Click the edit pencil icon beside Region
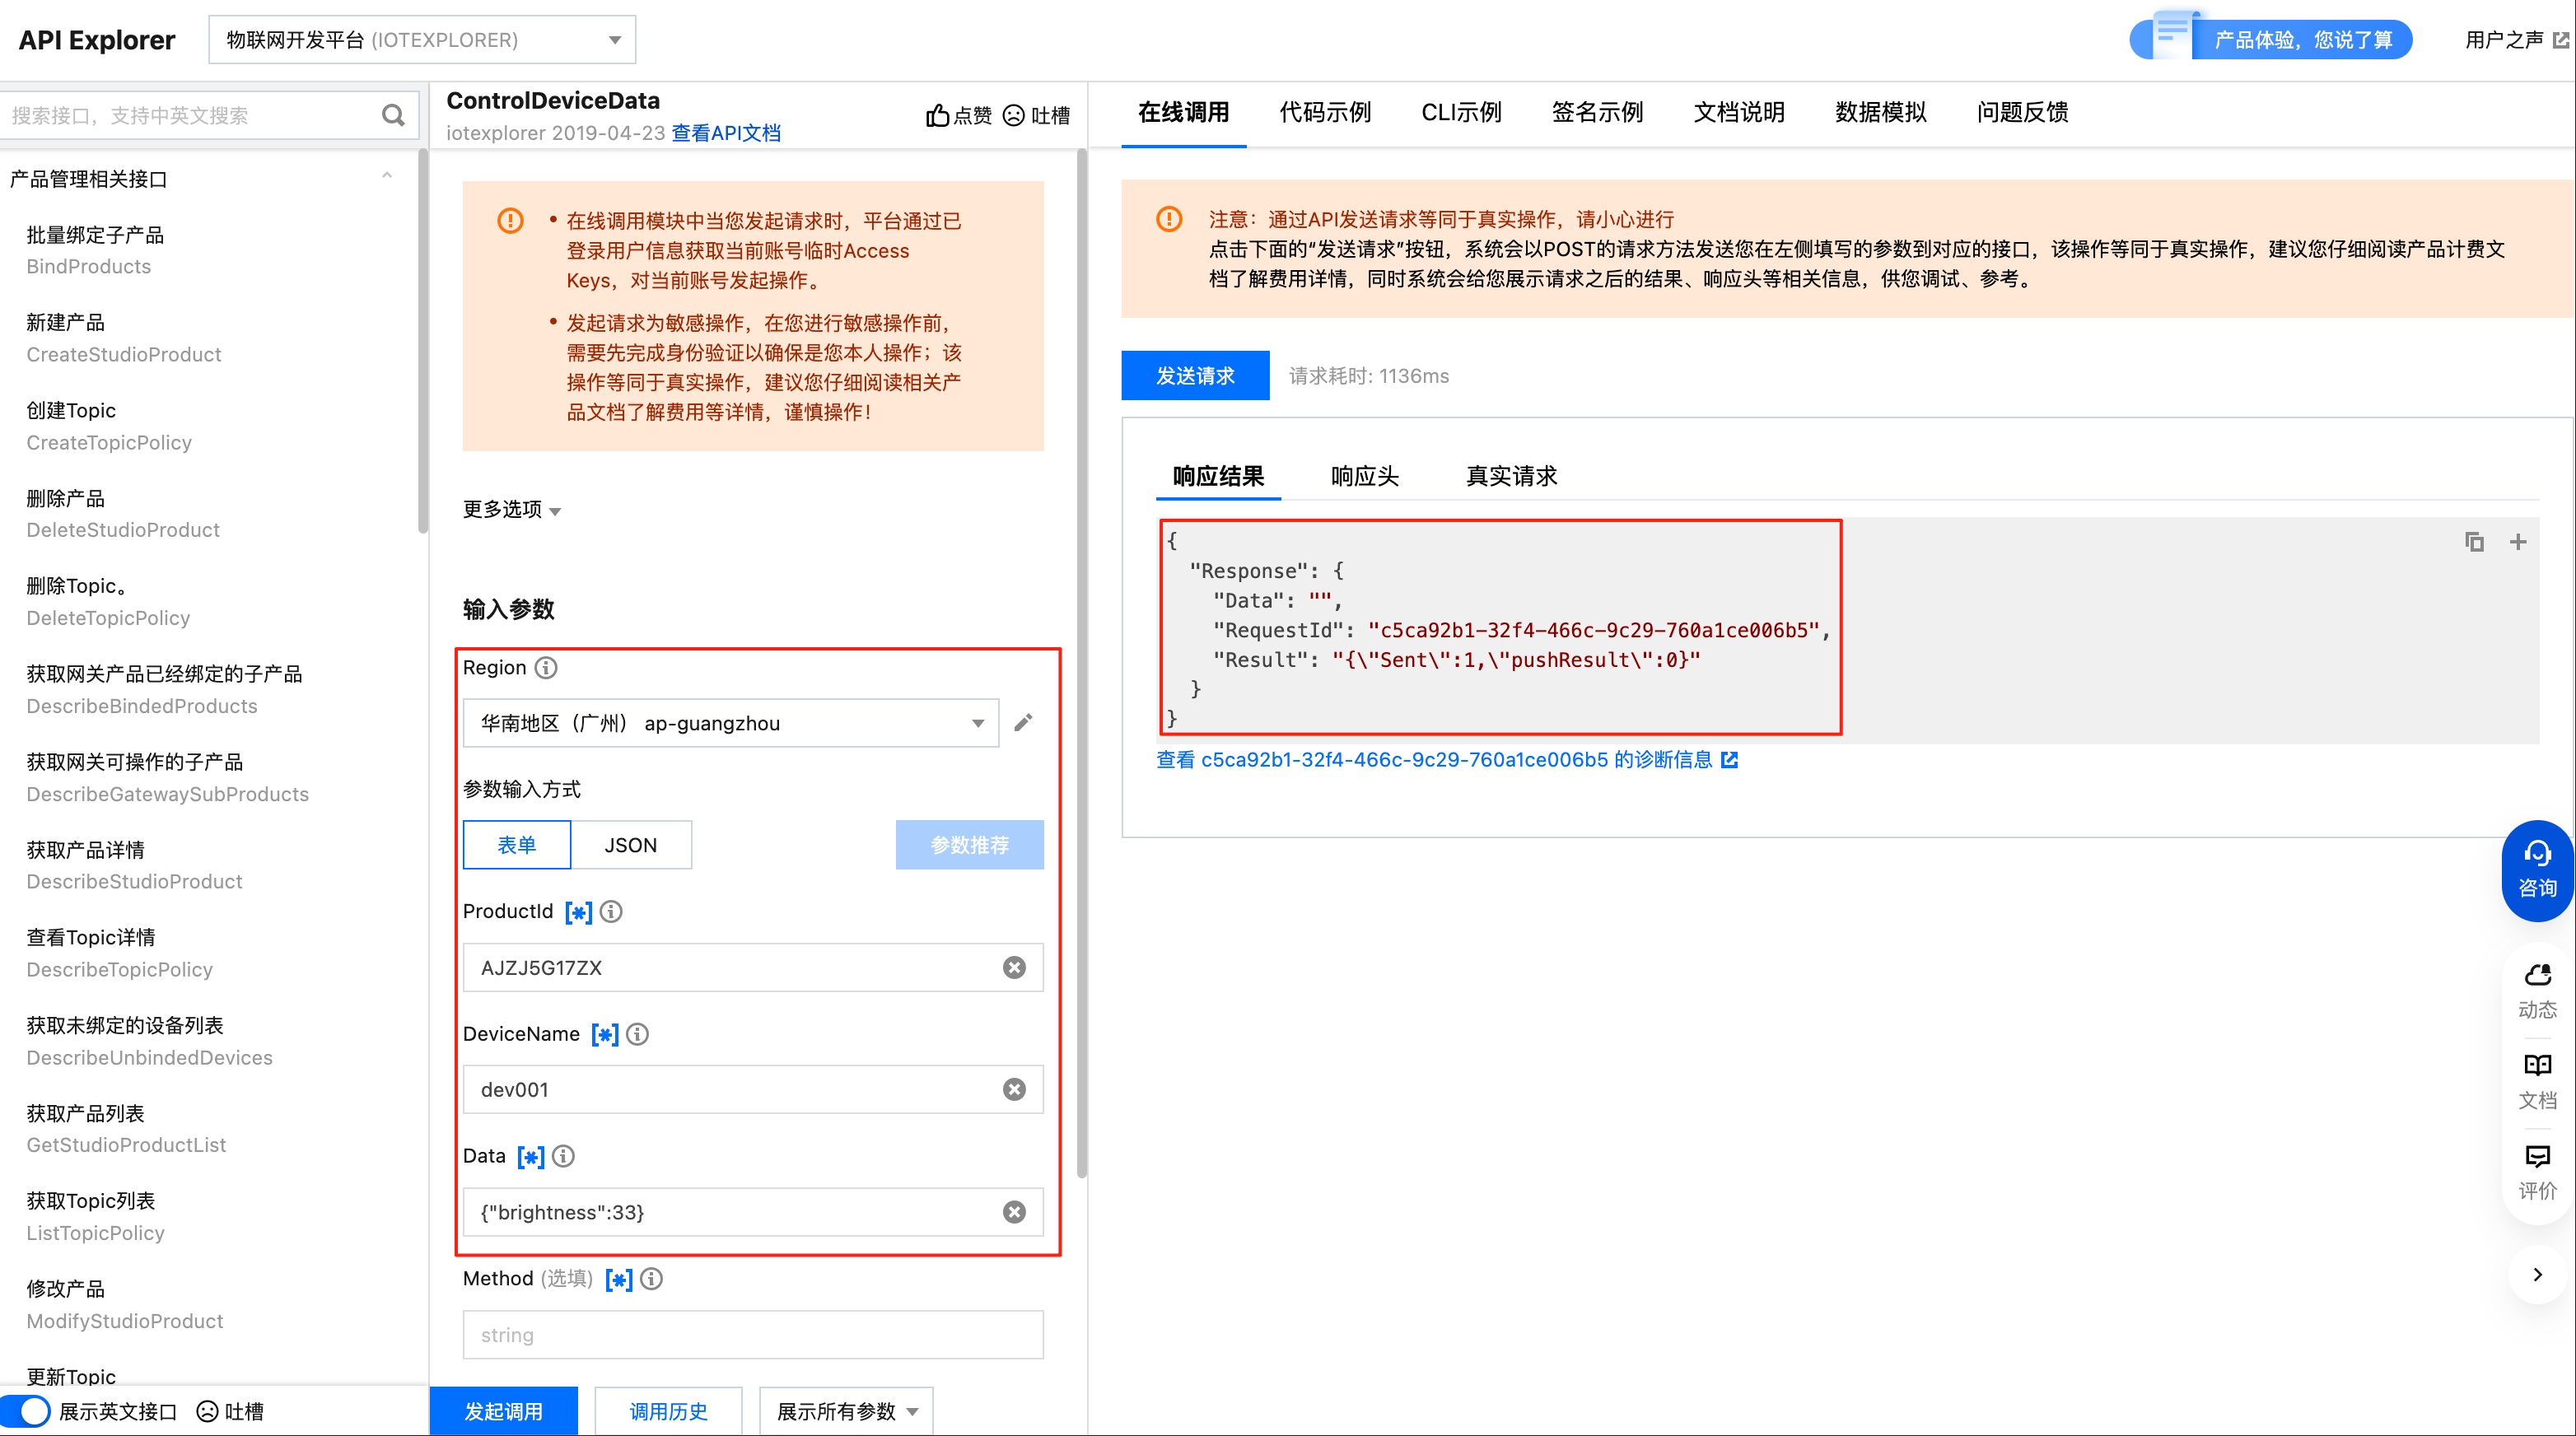Image resolution: width=2576 pixels, height=1436 pixels. coord(1023,722)
